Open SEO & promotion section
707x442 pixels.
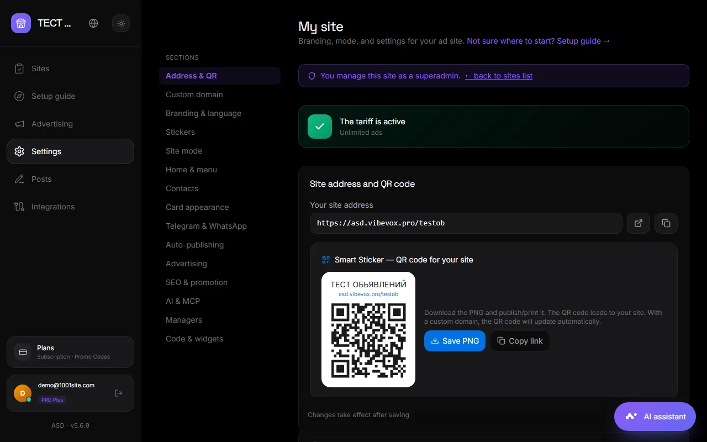click(x=220, y=282)
